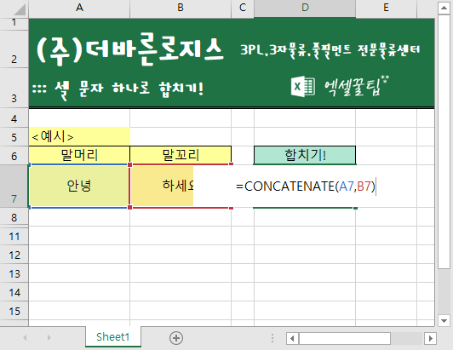The width and height of the screenshot is (453, 350).
Task: Click the horizontal scrollbar right arrow
Action: 431,338
